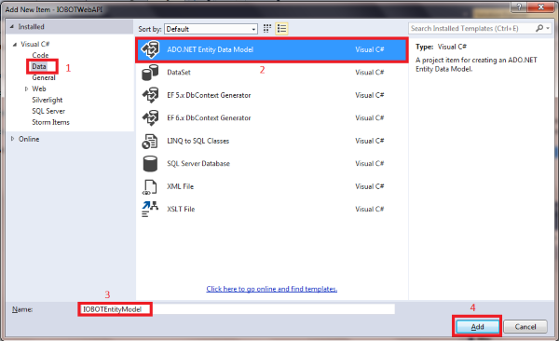This screenshot has height=341, width=559.
Task: Click Visual C# label in DataSet row
Action: (x=369, y=73)
